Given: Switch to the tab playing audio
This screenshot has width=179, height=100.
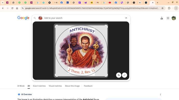Looking at the screenshot, I should pyautogui.click(x=56, y=3).
